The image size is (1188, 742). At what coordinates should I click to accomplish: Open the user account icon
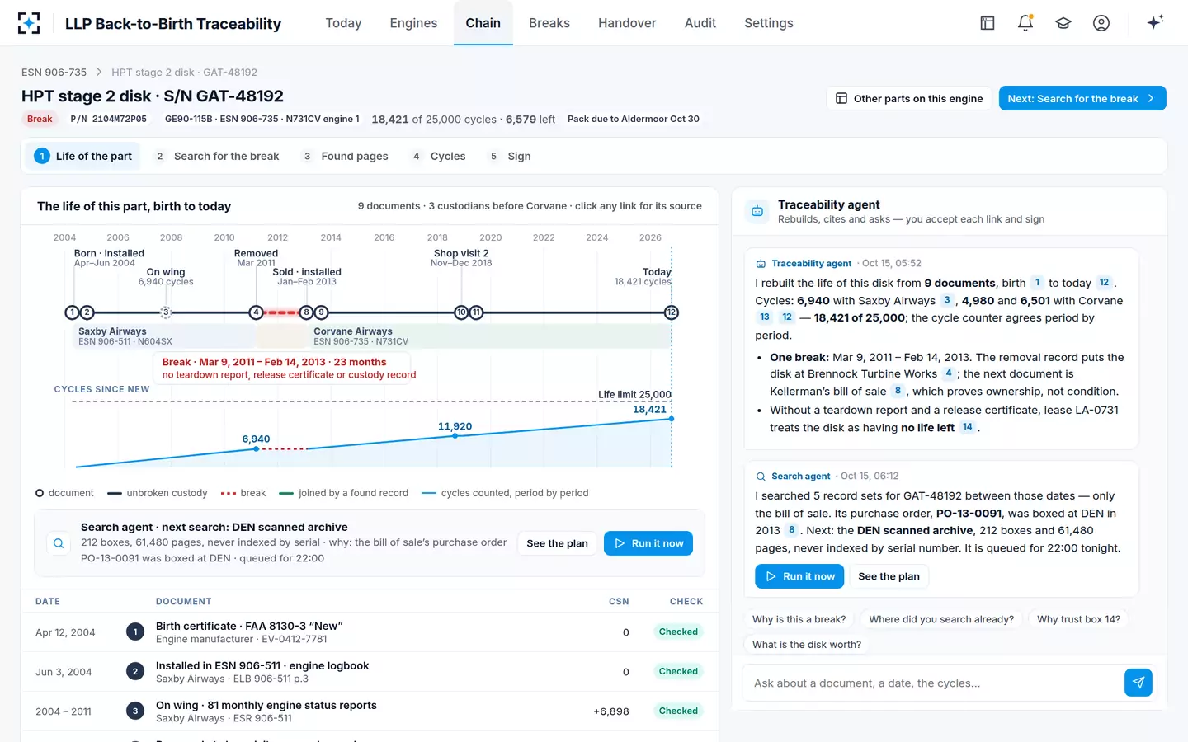point(1101,23)
